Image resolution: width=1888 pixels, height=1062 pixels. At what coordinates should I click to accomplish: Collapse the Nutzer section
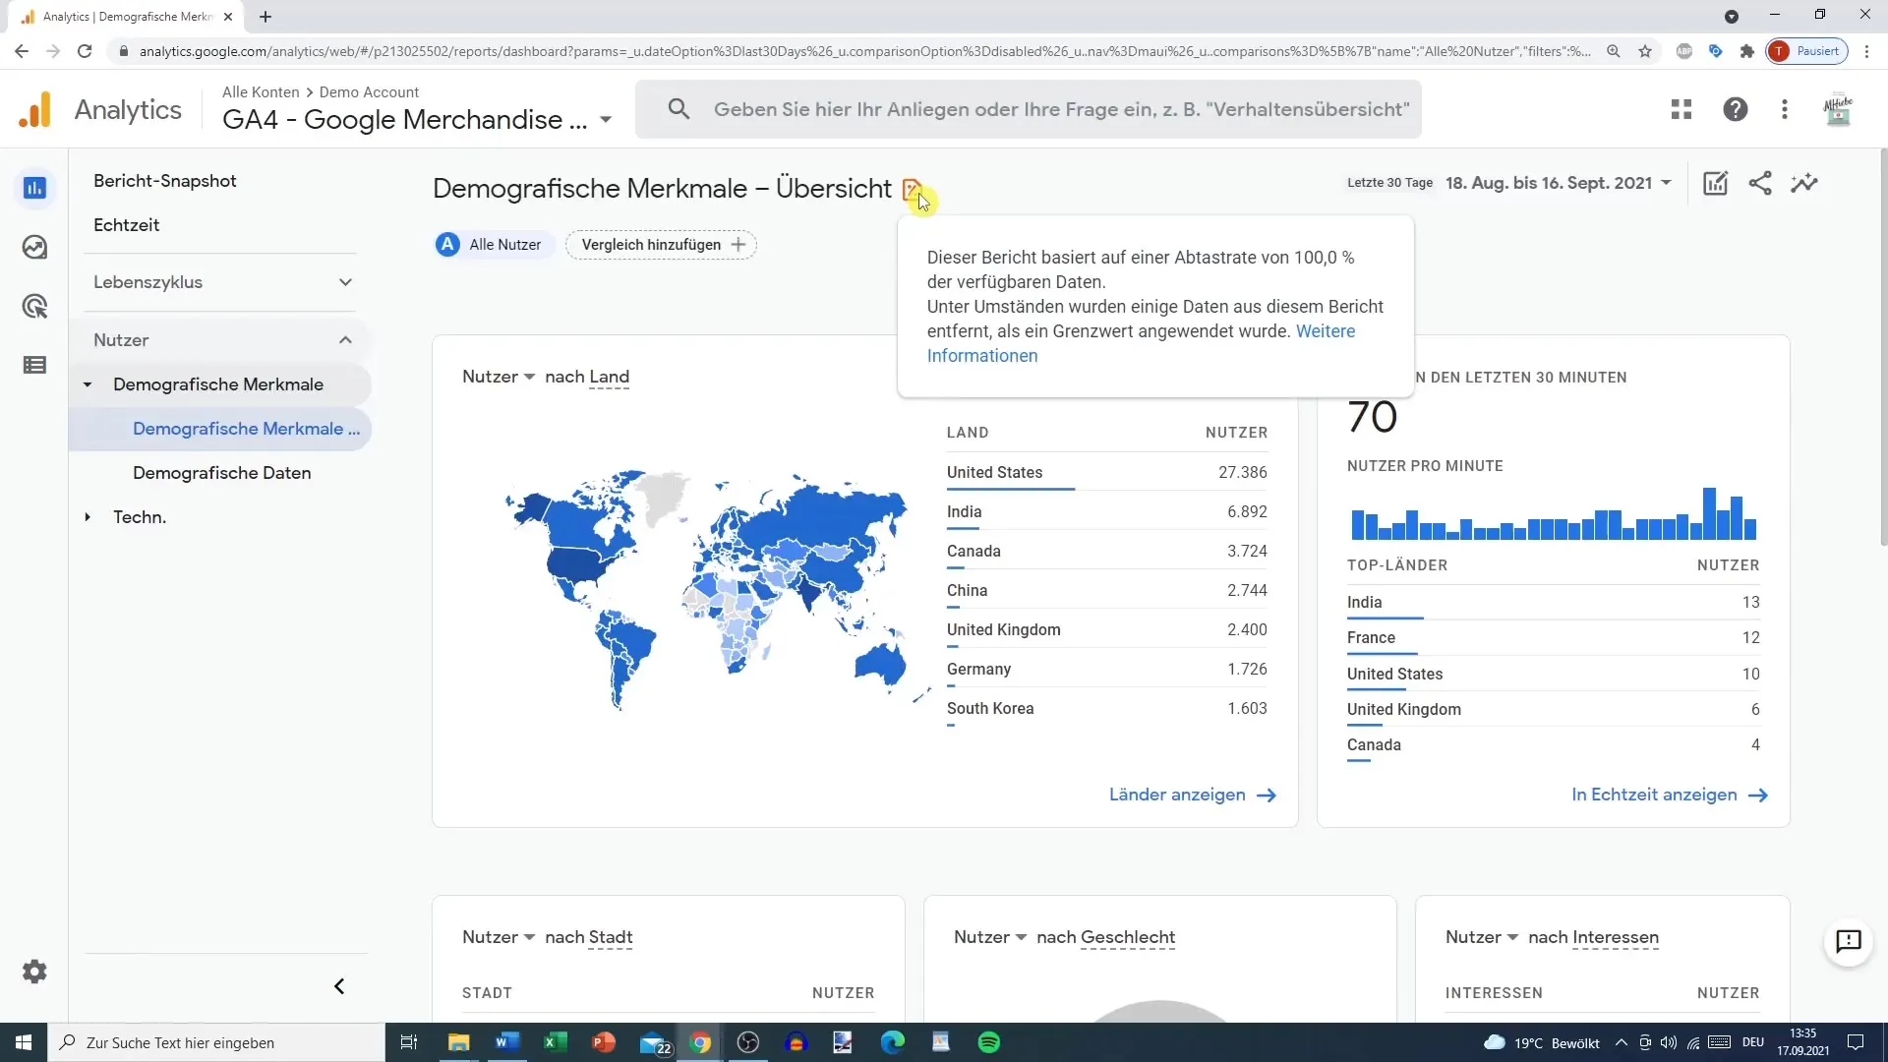click(x=222, y=340)
